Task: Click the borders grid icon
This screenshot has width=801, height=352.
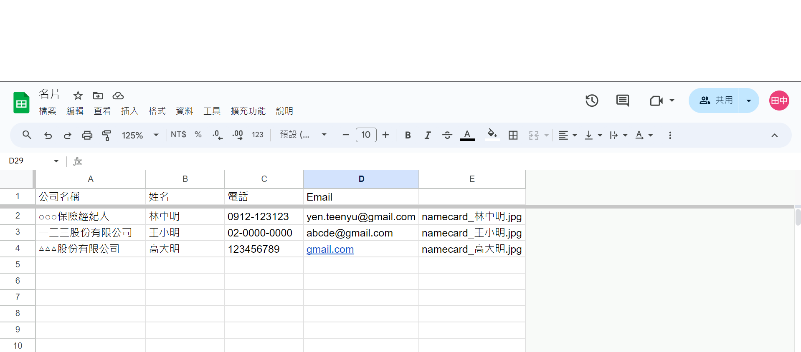Action: (513, 135)
